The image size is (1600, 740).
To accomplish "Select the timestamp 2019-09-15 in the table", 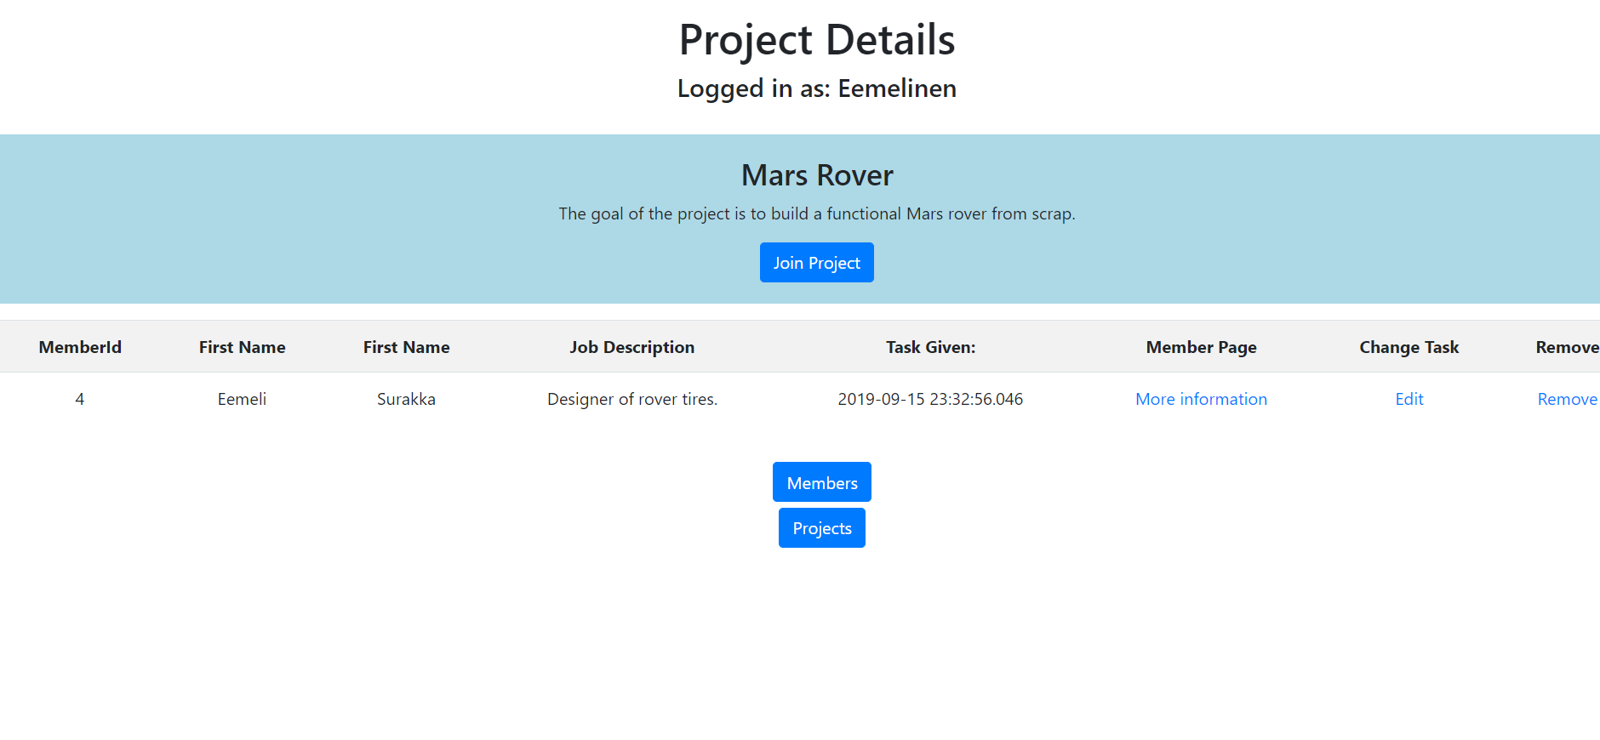I will (930, 399).
